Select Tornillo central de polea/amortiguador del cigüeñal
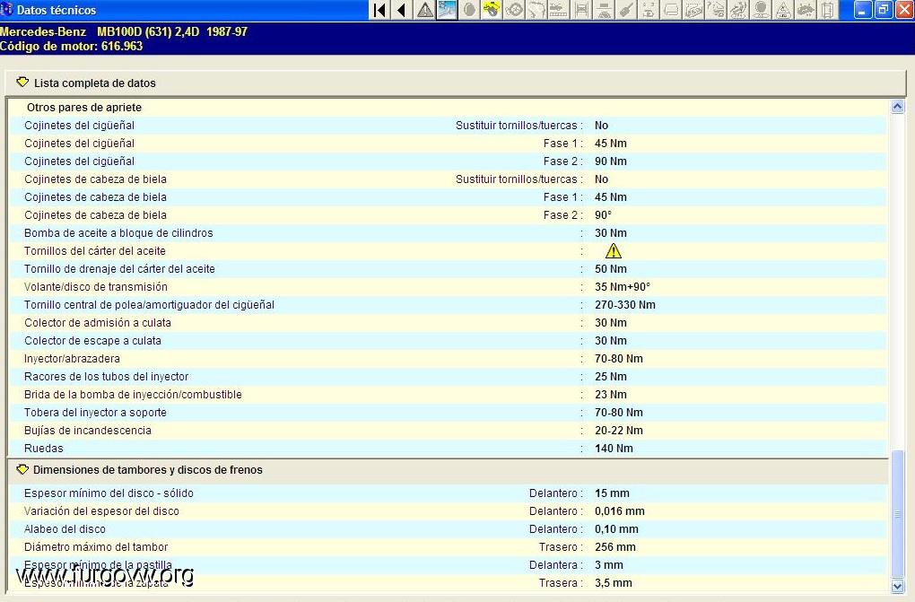 [150, 305]
